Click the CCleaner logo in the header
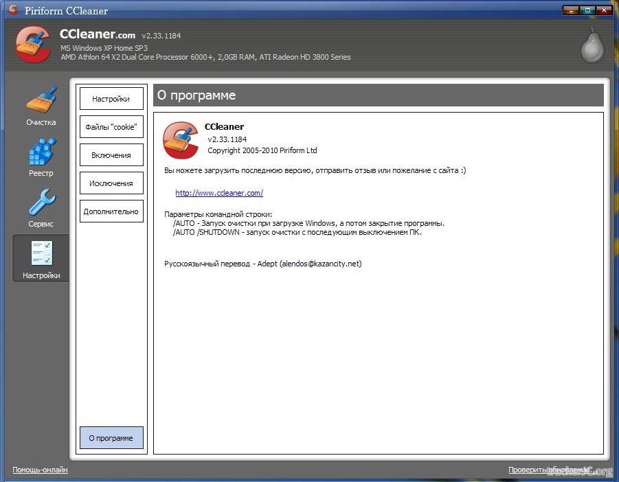The width and height of the screenshot is (619, 482). 33,45
